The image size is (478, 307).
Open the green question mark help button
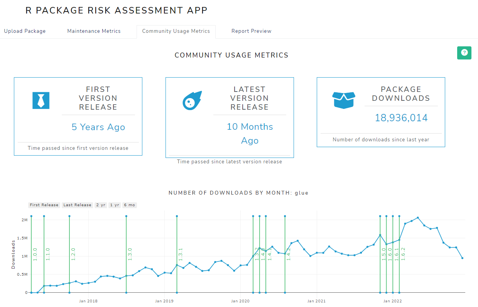464,53
